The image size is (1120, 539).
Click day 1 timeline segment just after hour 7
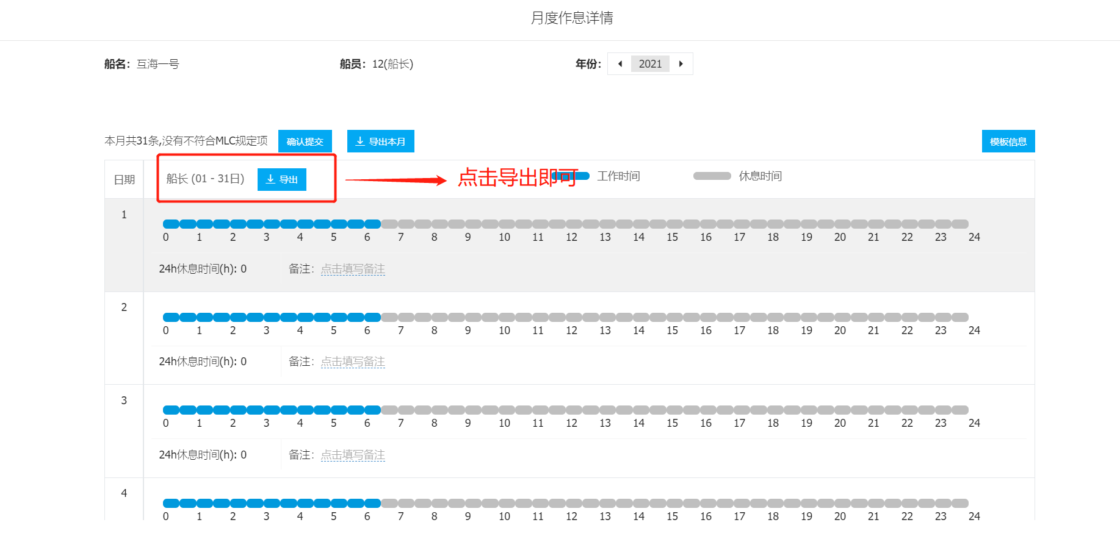pos(406,224)
